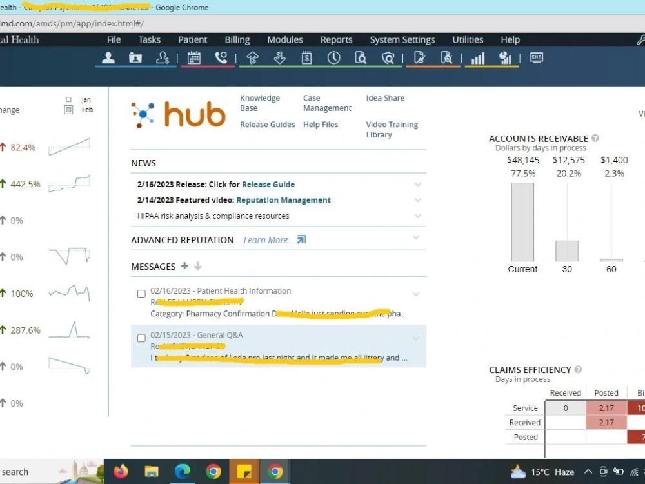Click the Reputation Management news link

click(283, 201)
